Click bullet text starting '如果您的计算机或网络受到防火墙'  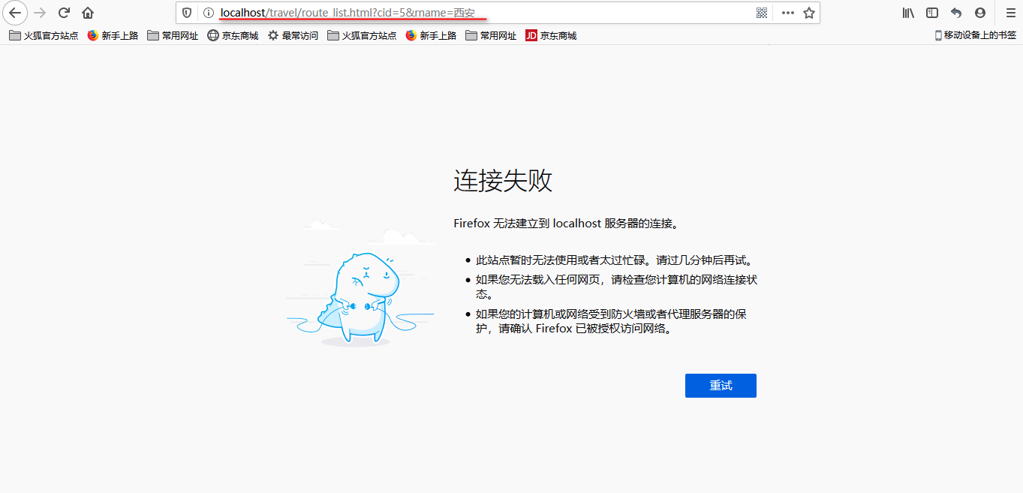coord(611,321)
